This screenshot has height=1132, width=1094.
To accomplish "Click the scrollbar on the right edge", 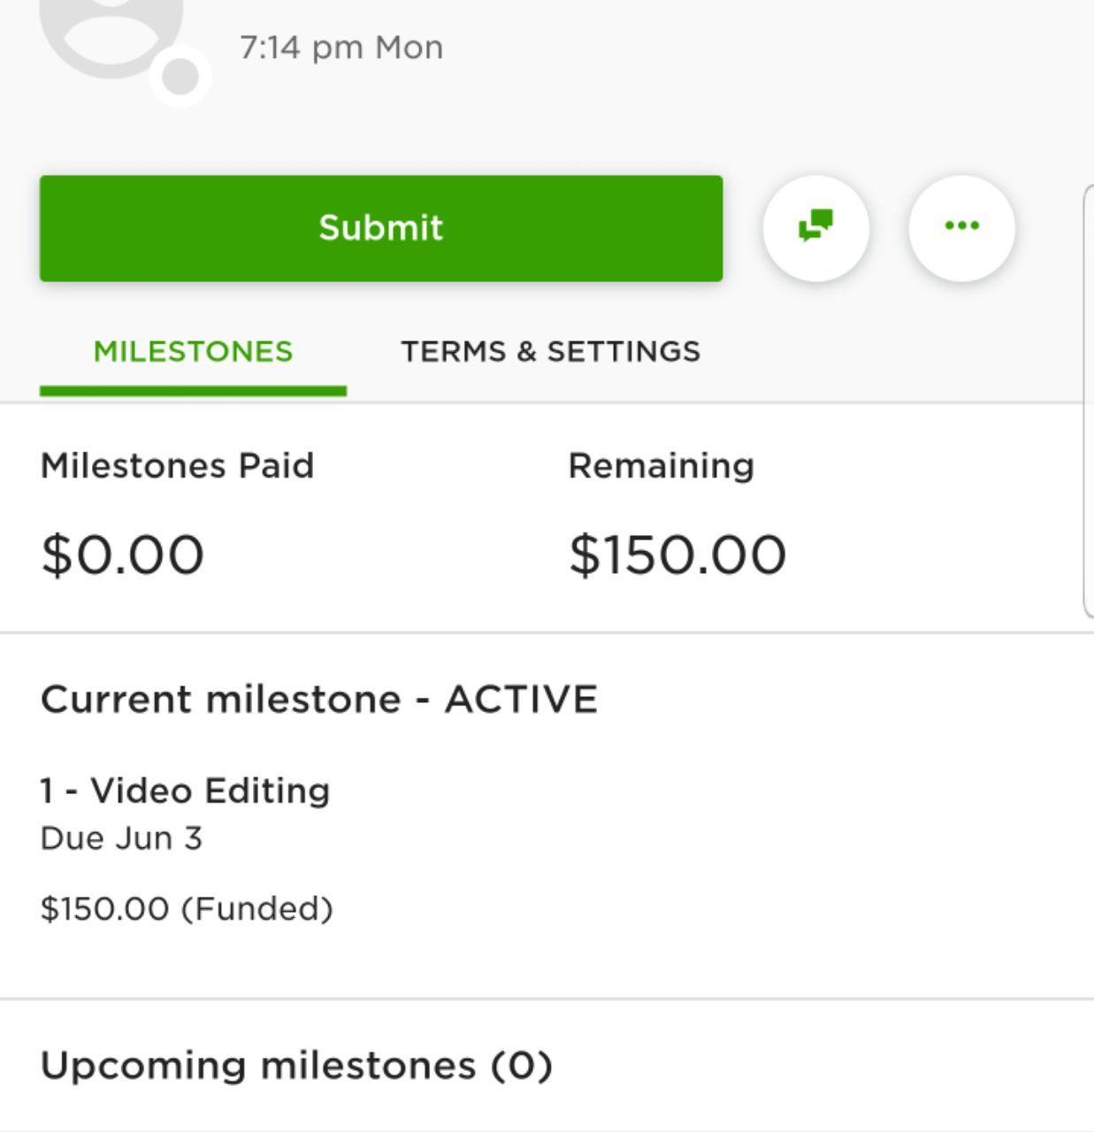I will (1089, 401).
